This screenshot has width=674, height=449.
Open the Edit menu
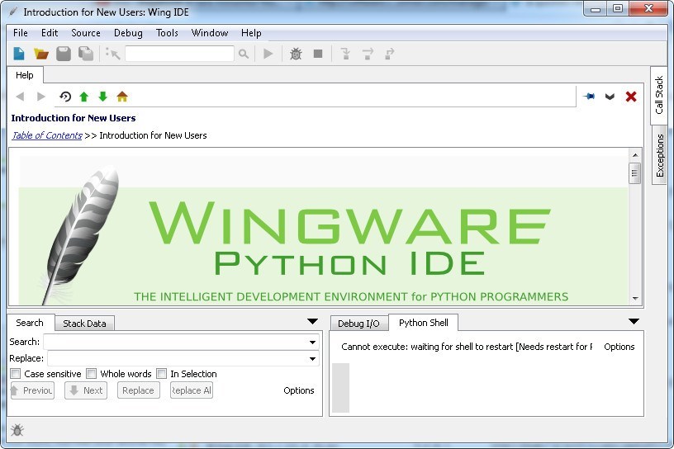click(50, 33)
